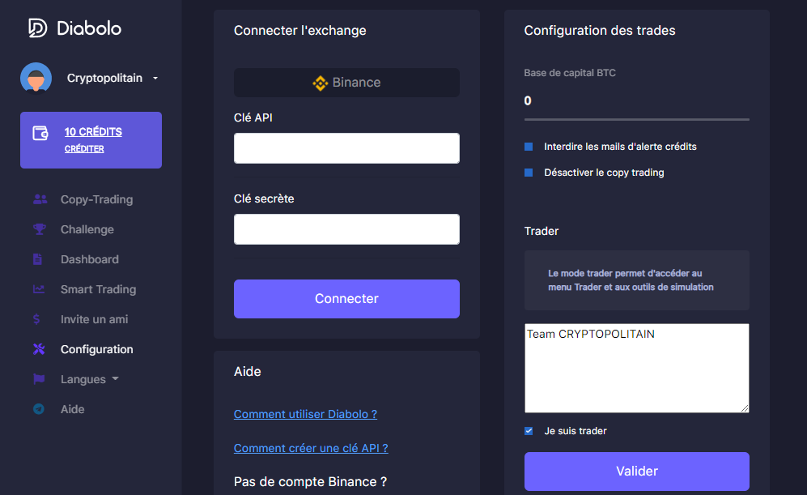The width and height of the screenshot is (807, 495).
Task: Click the Invite un ami dollar icon
Action: pyautogui.click(x=36, y=319)
